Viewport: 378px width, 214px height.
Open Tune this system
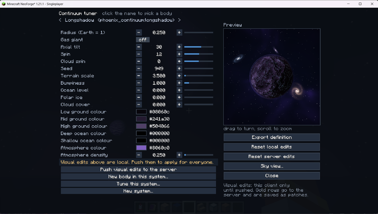138,184
